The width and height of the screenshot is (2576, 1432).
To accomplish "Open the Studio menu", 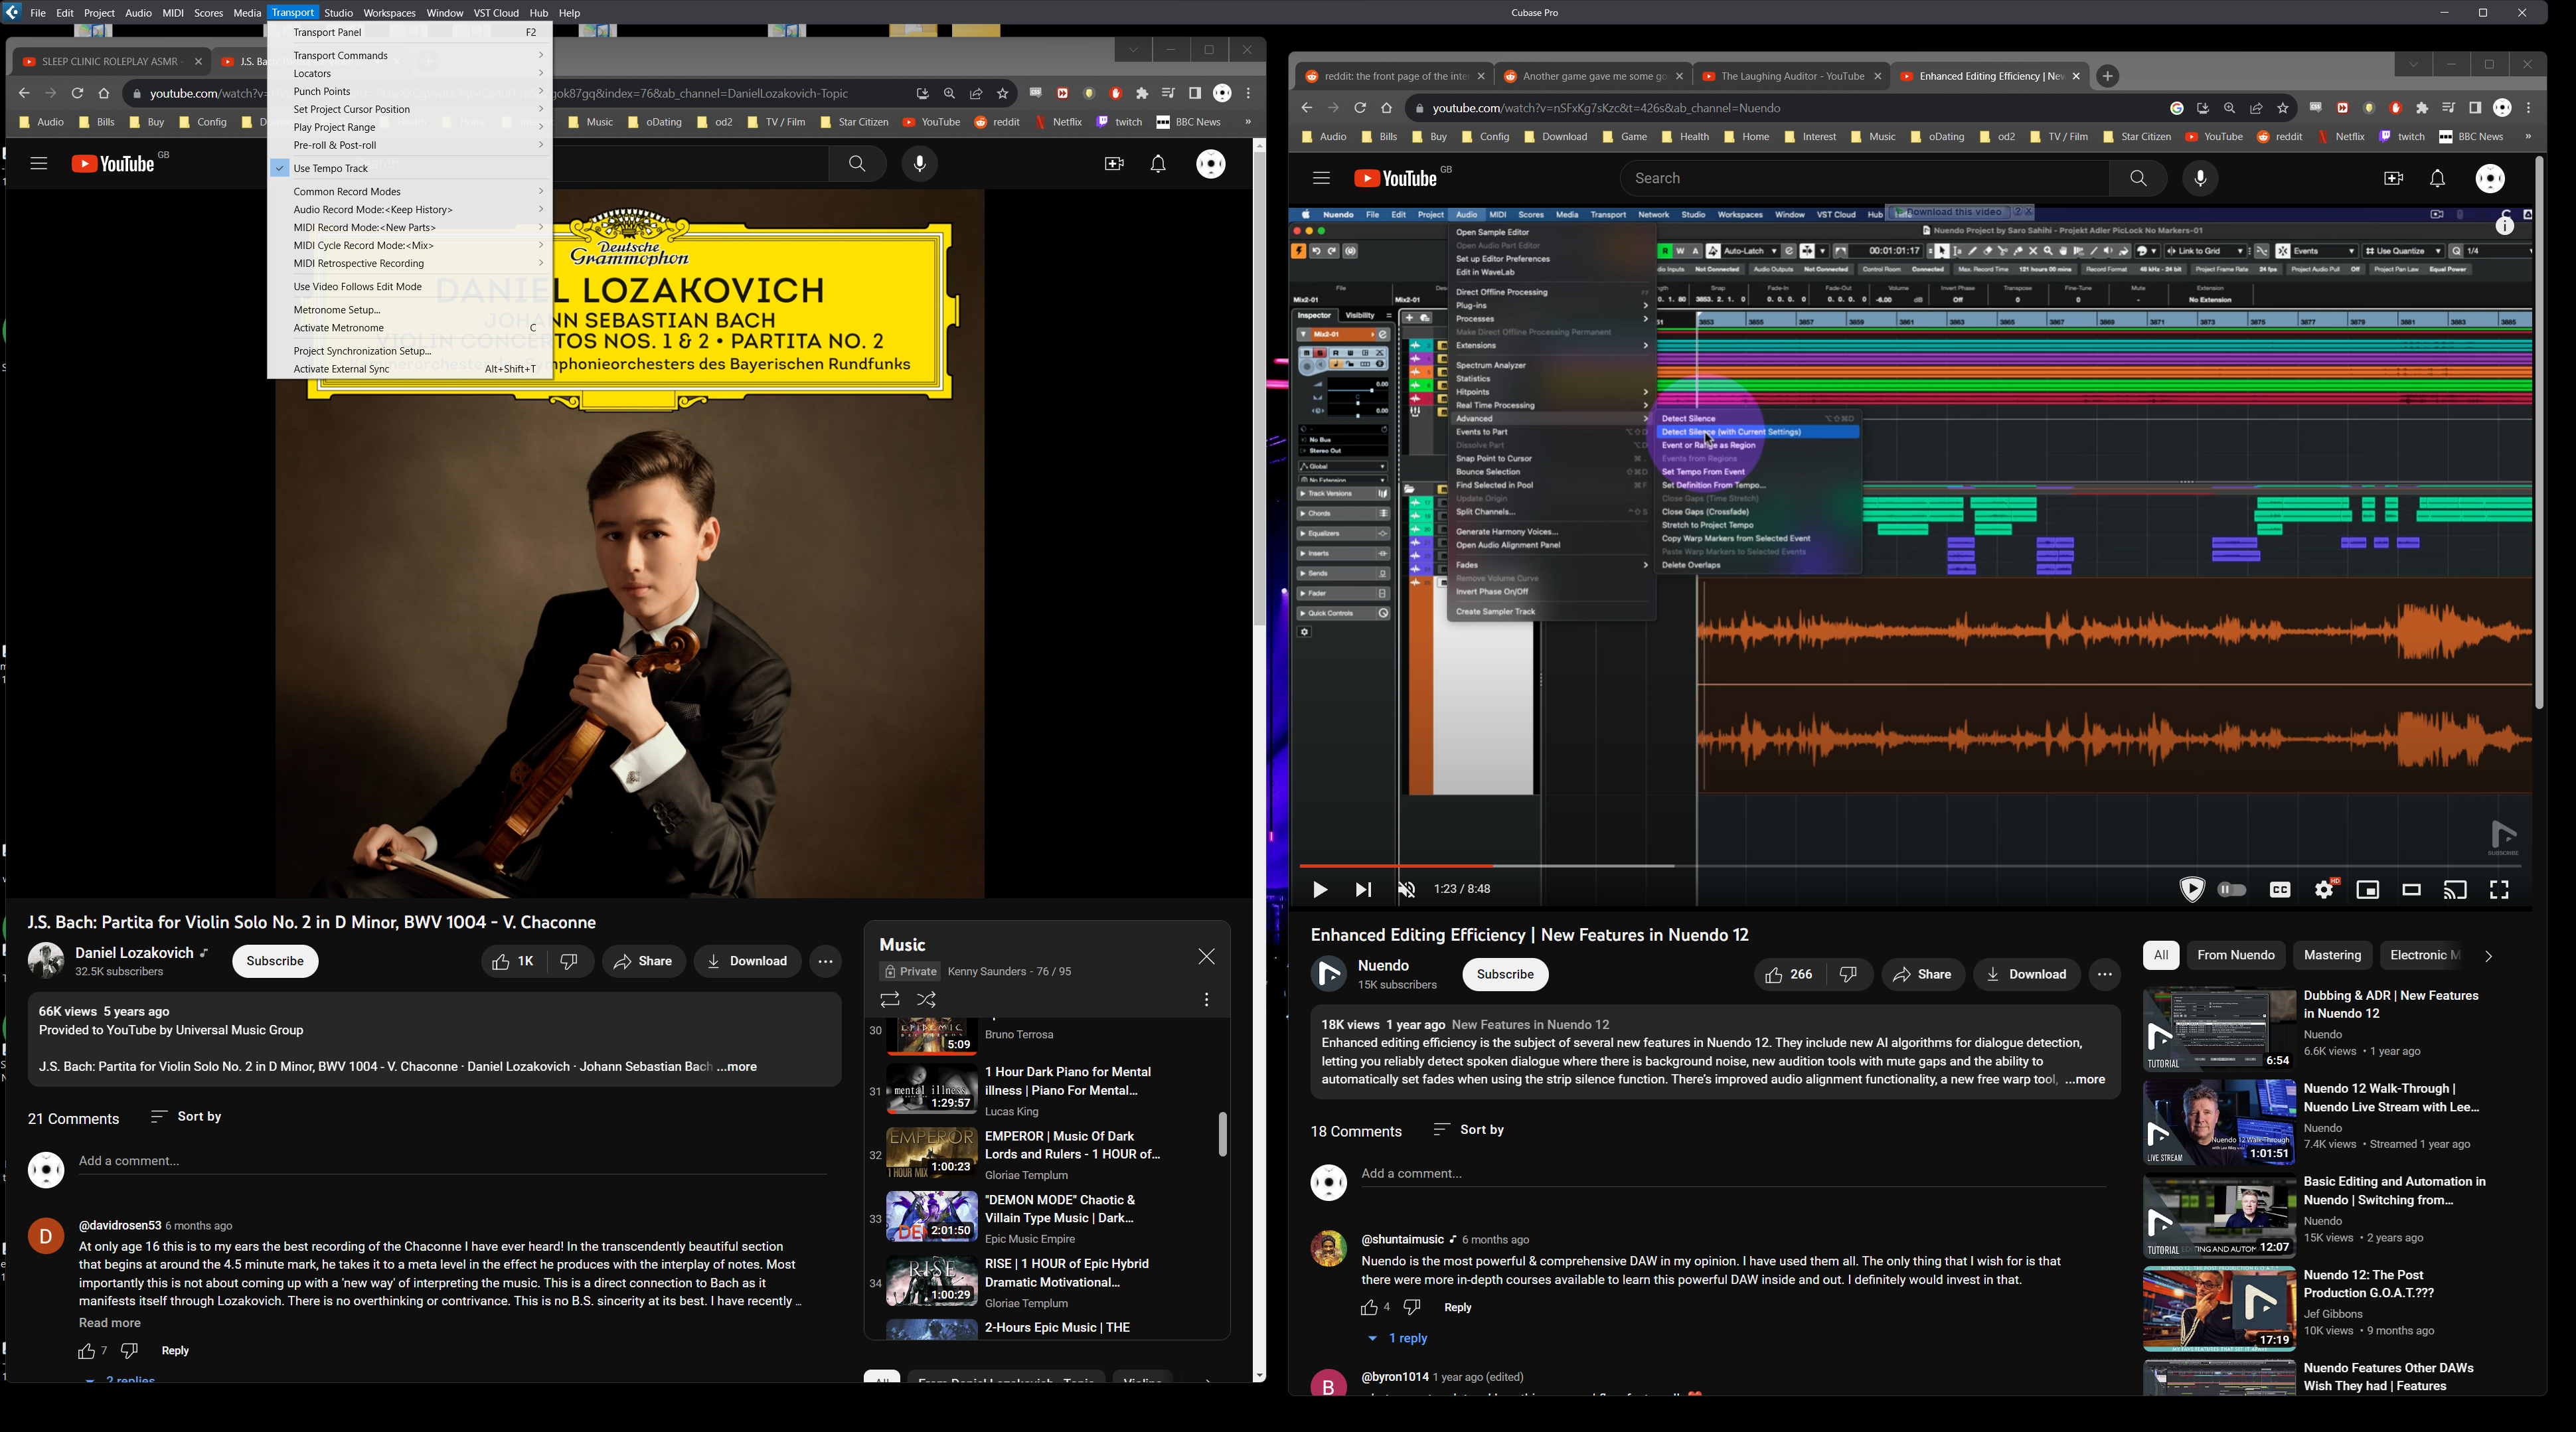I will tap(338, 13).
